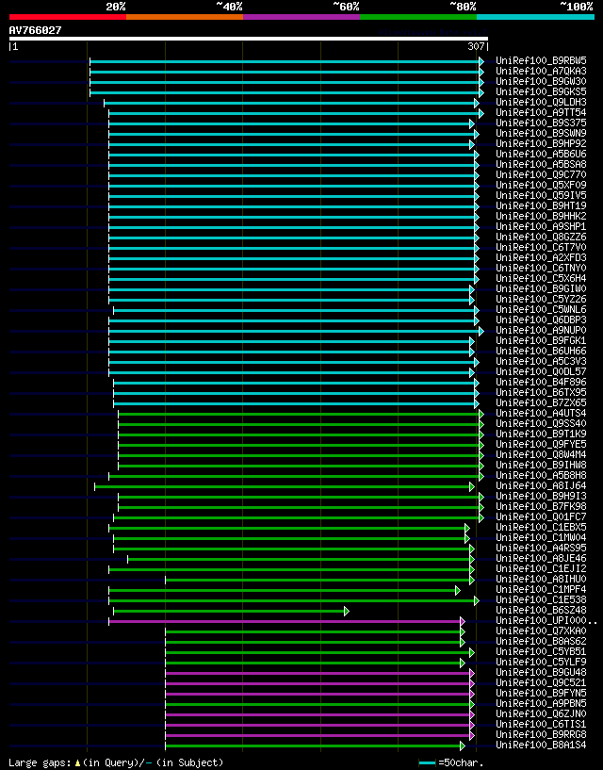Open hit UniRef100_Q9LDH3
This screenshot has width=603, height=770.
coord(541,102)
